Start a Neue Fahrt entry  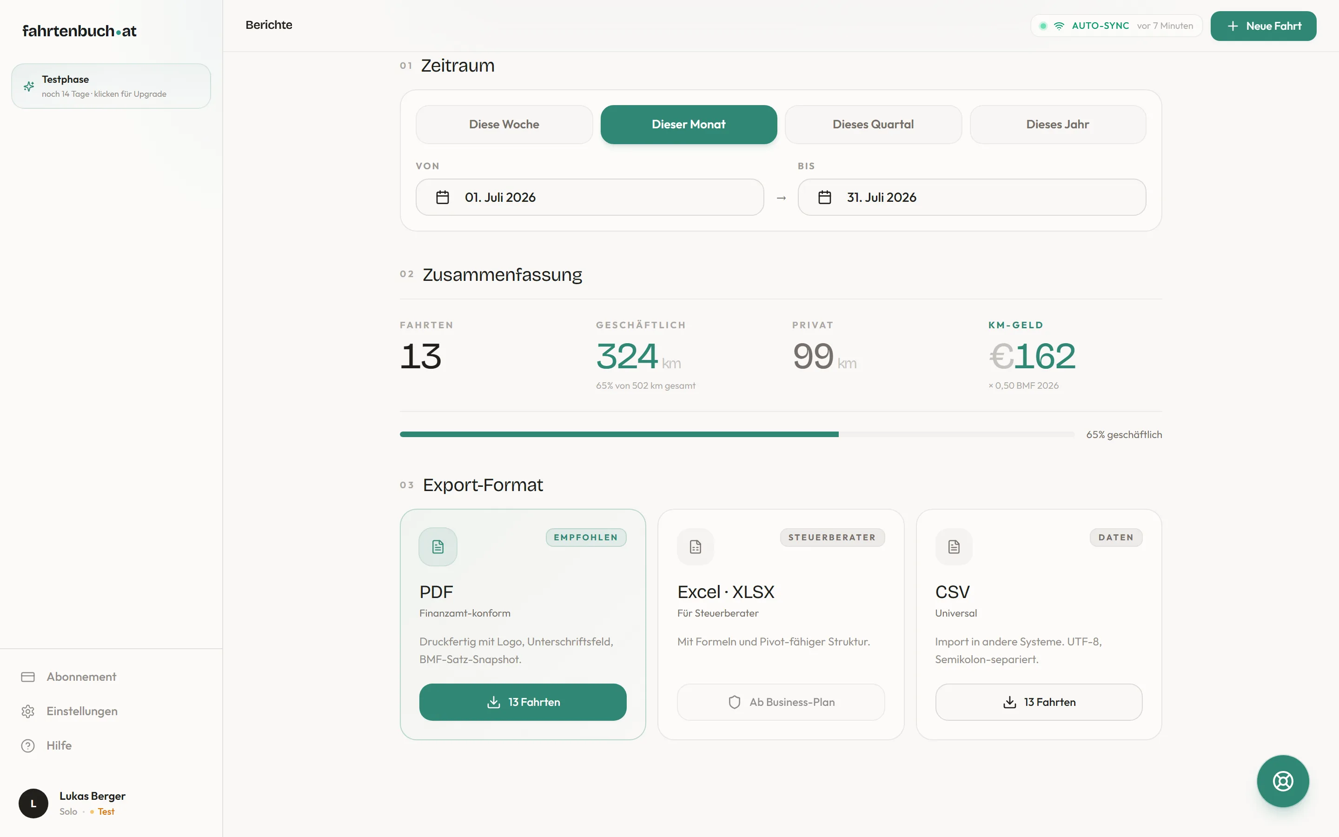click(x=1263, y=26)
